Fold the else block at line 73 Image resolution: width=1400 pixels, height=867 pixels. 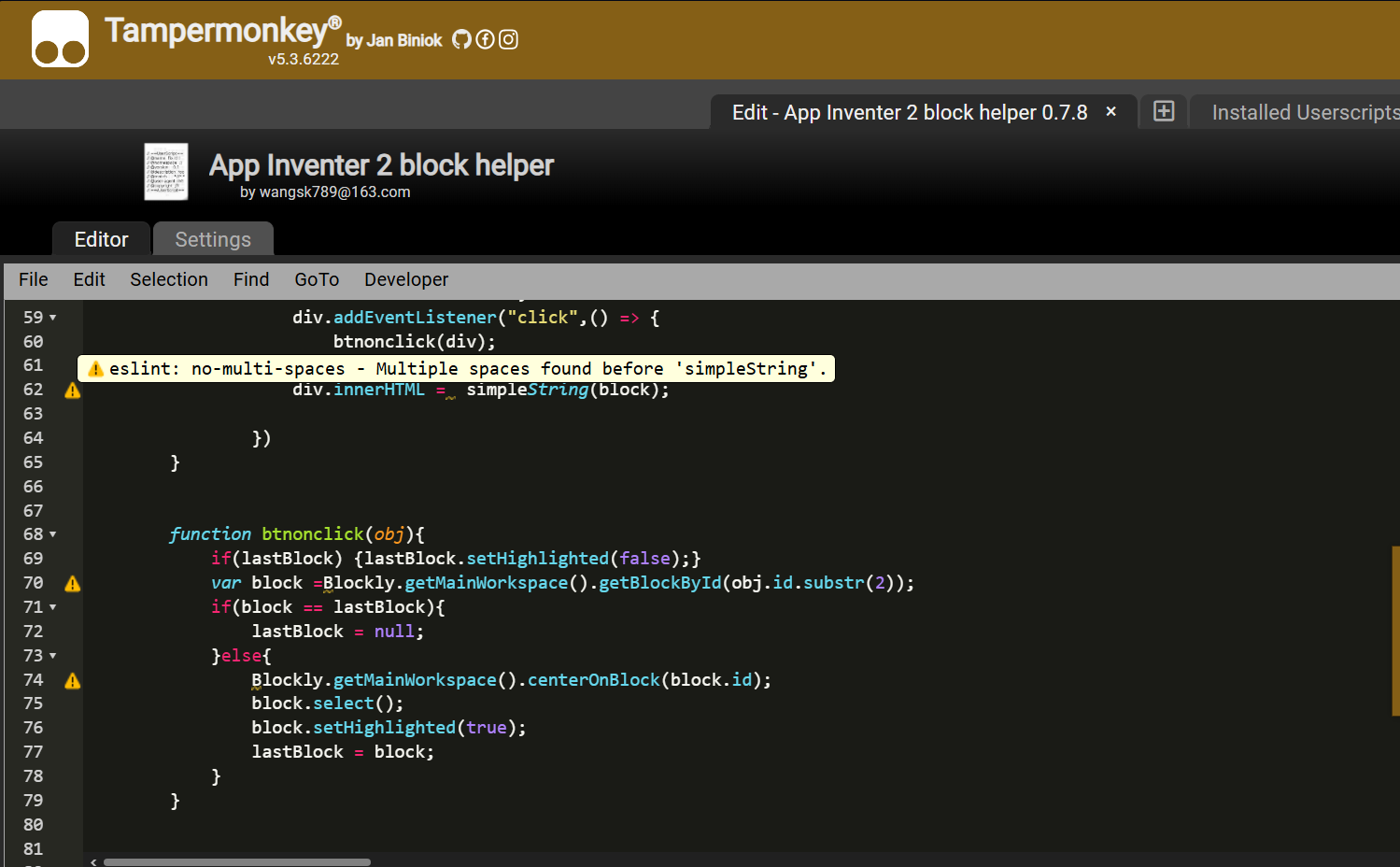[53, 656]
